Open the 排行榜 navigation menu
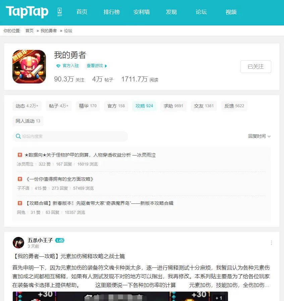 pos(112,12)
